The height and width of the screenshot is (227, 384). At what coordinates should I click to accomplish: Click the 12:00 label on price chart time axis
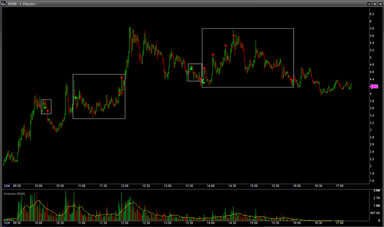pos(124,186)
